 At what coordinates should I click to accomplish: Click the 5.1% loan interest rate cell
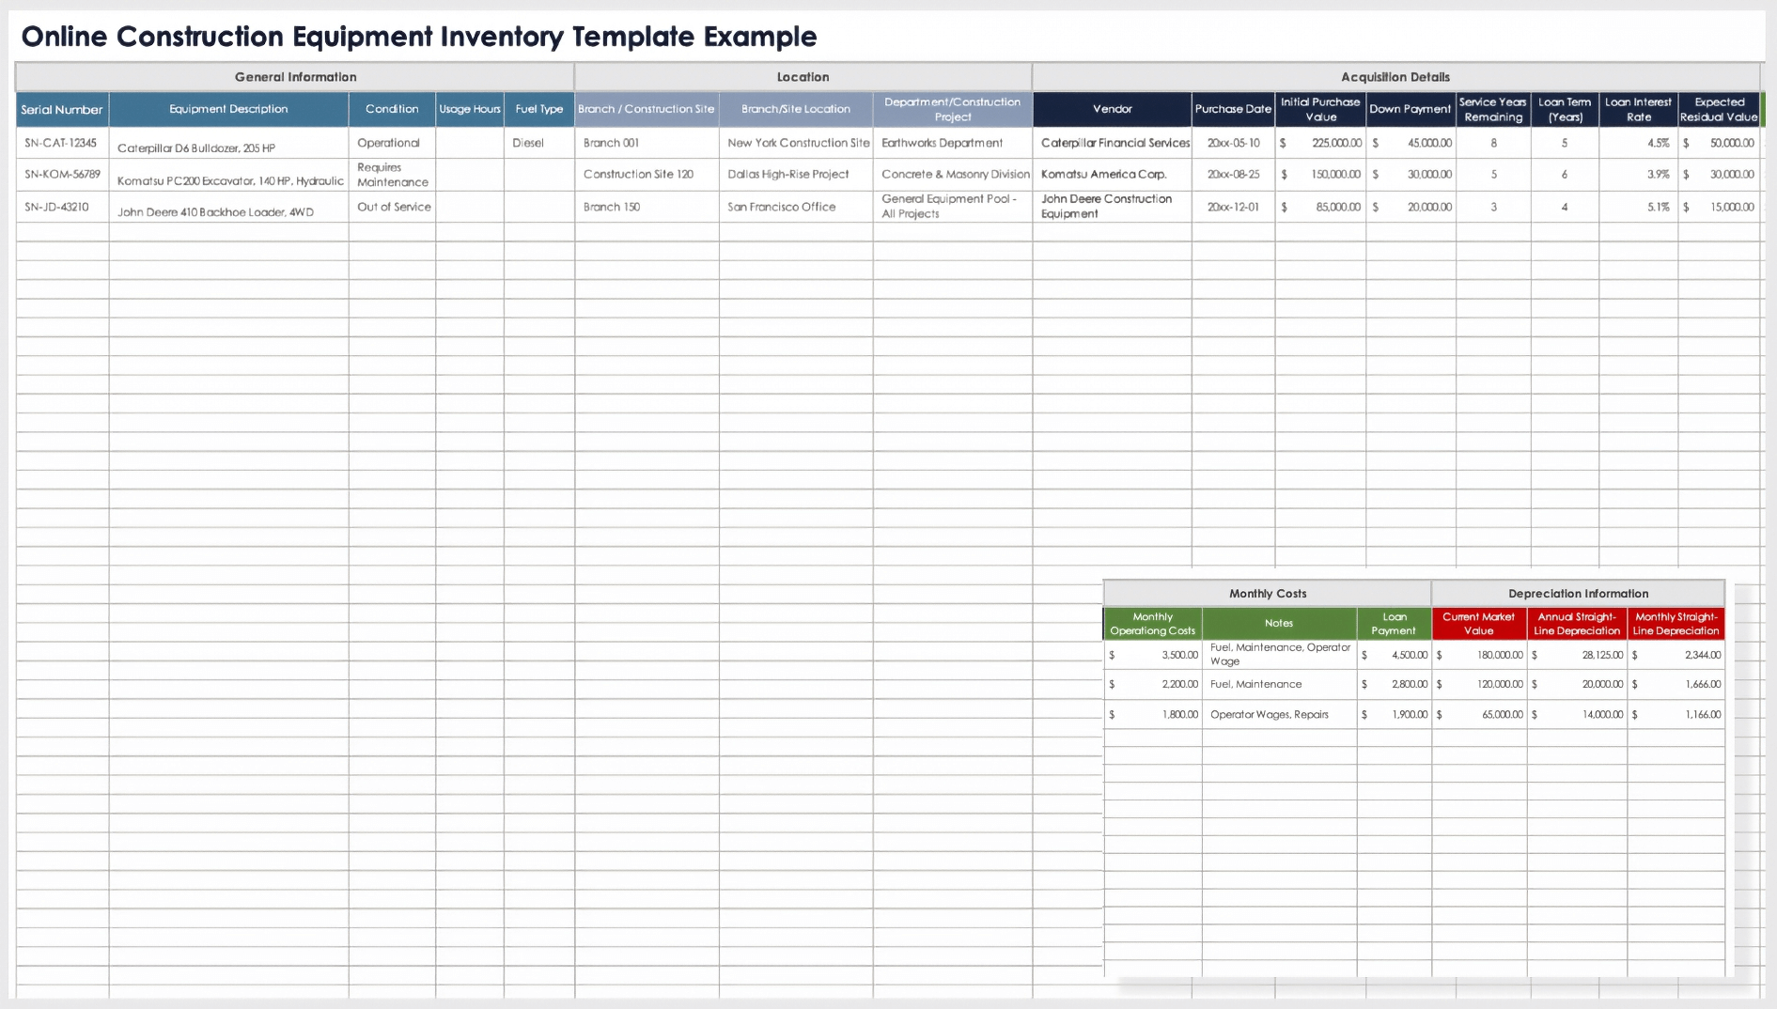1638,207
